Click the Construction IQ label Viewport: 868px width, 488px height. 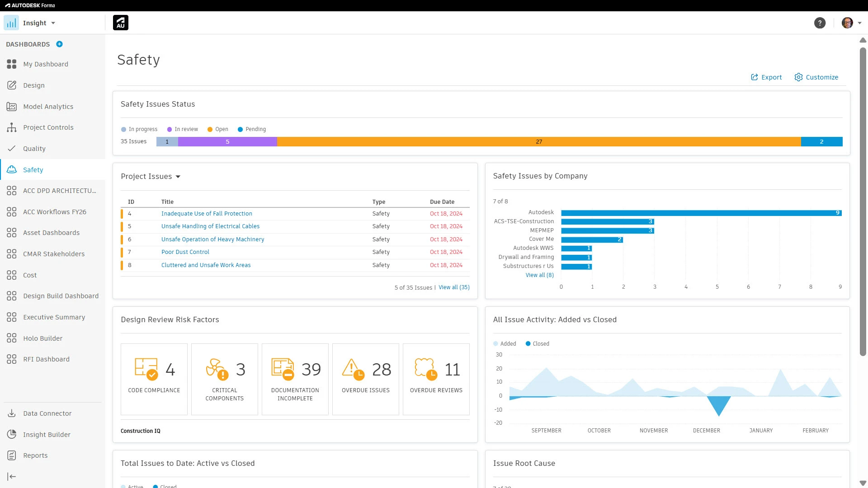tap(140, 431)
